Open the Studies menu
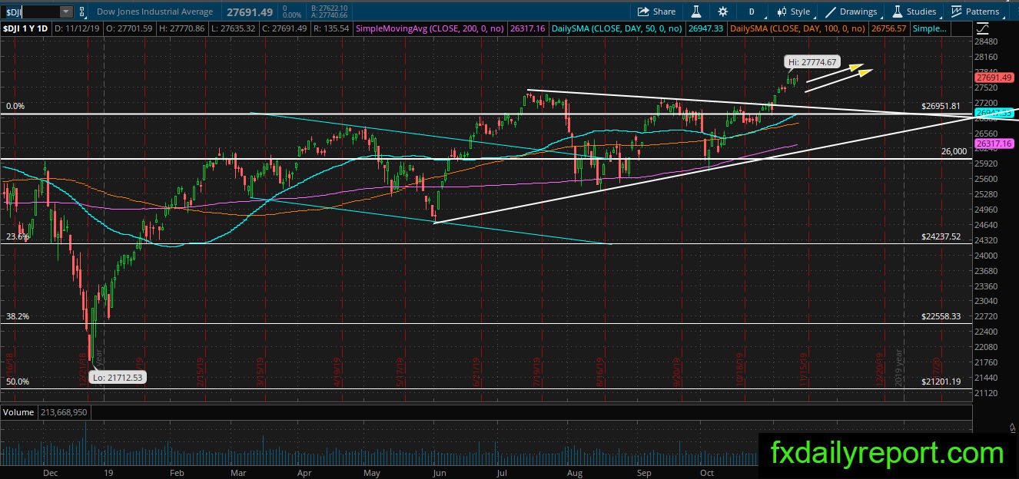The height and width of the screenshot is (479, 1019). point(914,12)
